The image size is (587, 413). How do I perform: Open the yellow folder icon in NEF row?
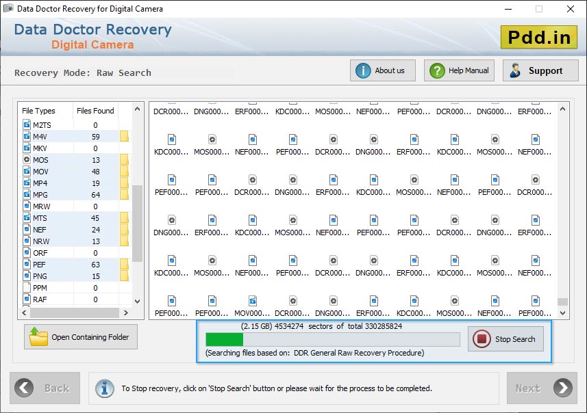pyautogui.click(x=124, y=229)
